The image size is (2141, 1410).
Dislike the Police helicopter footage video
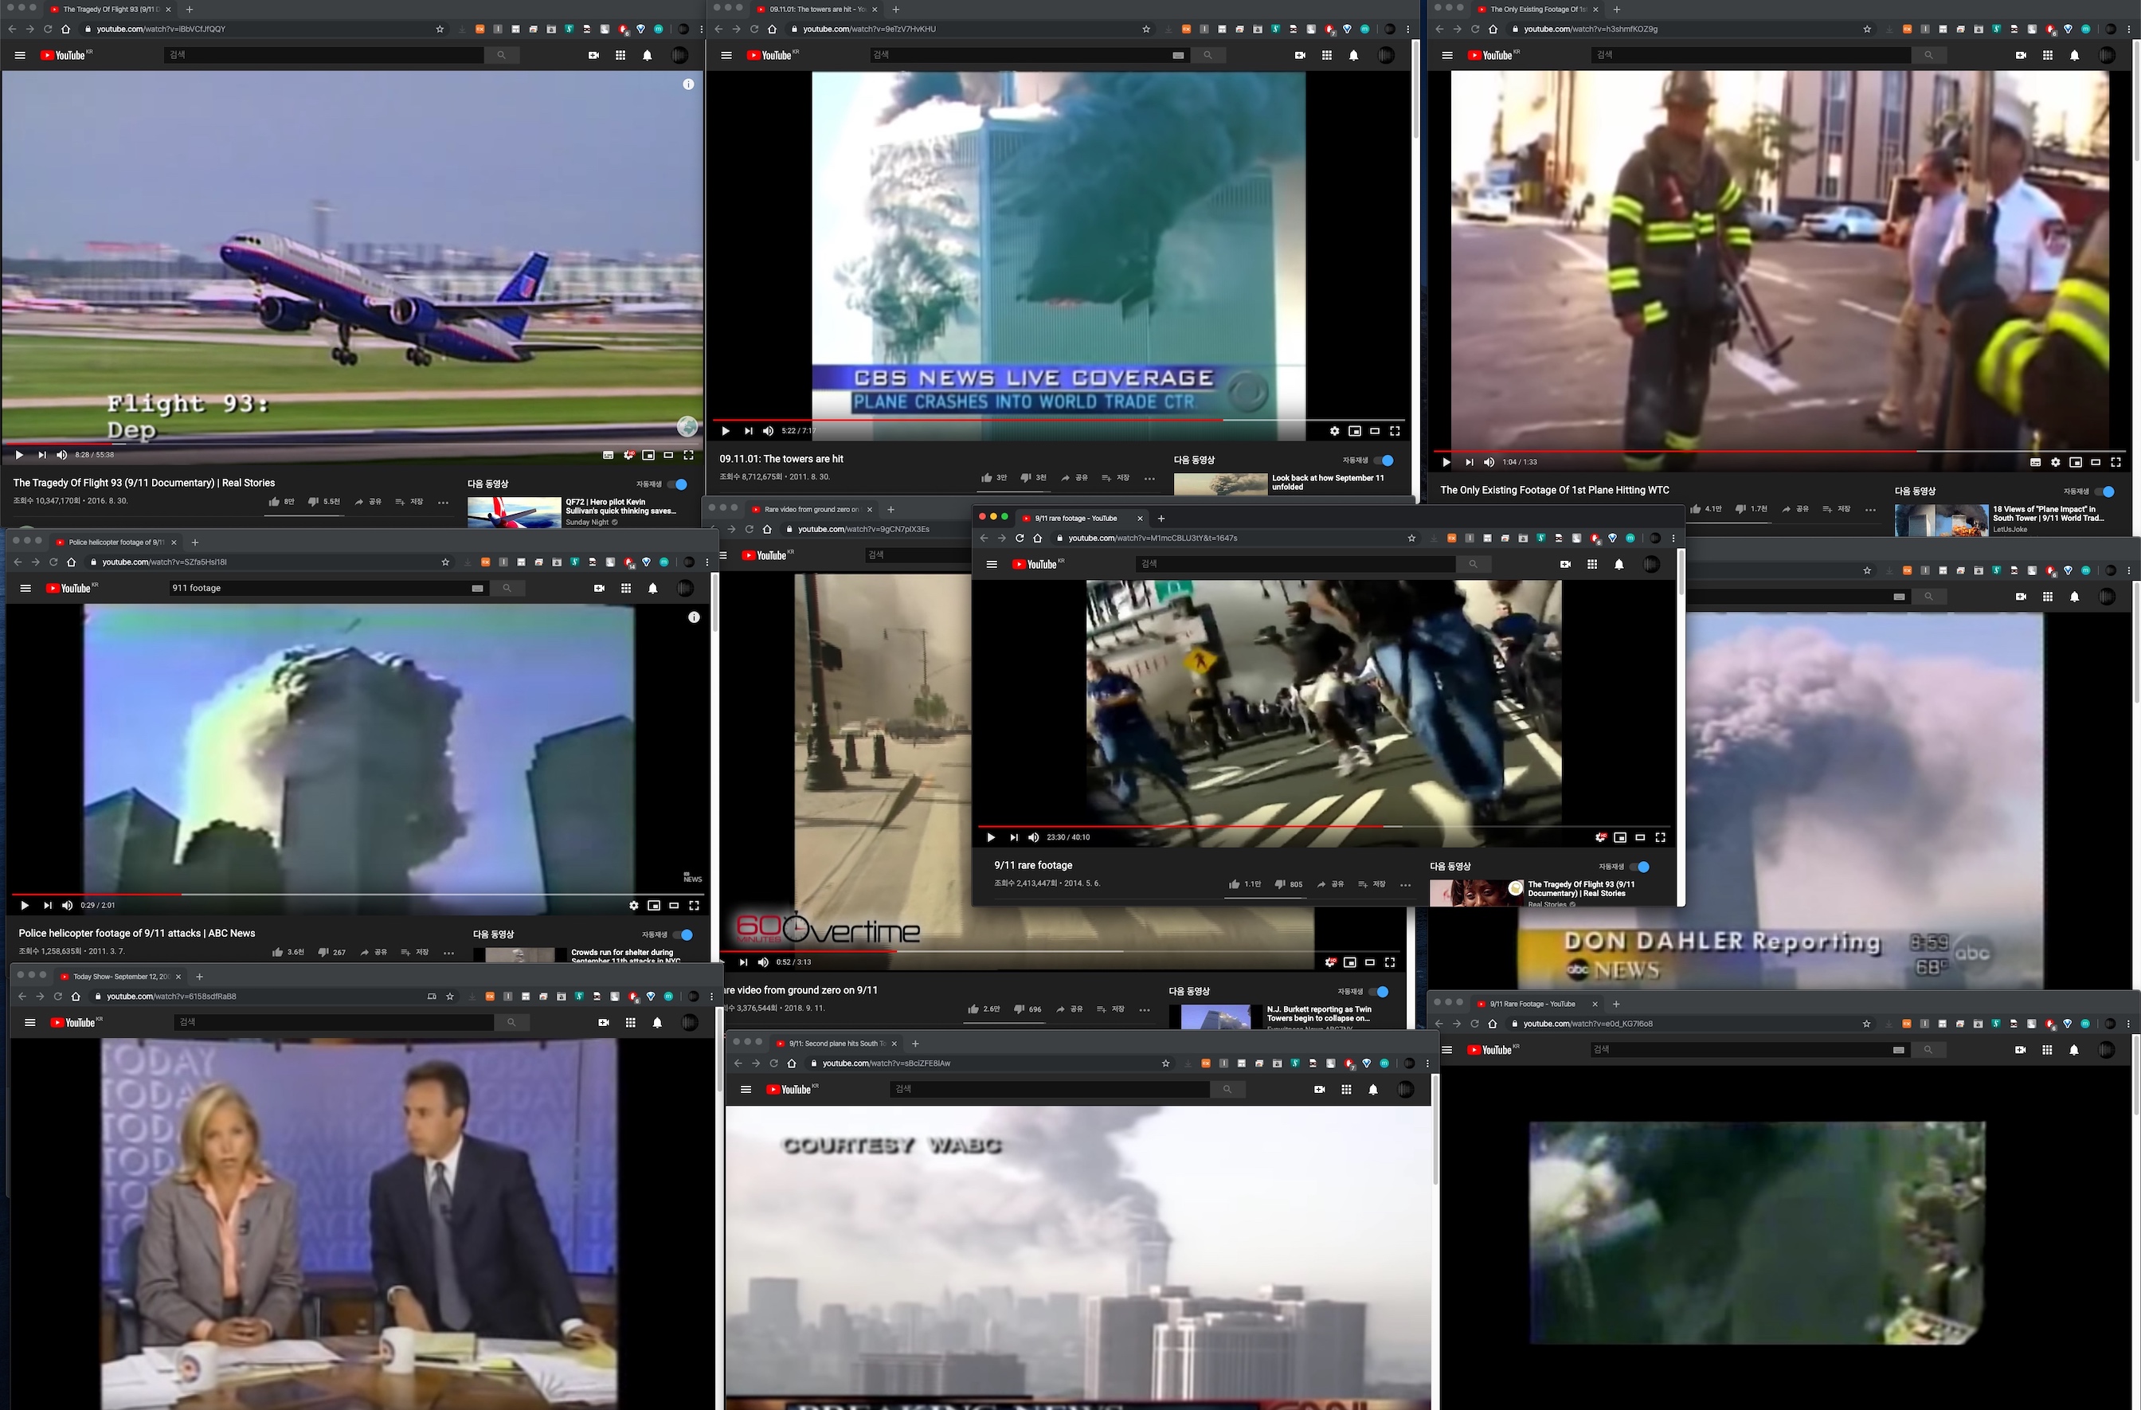[x=323, y=952]
